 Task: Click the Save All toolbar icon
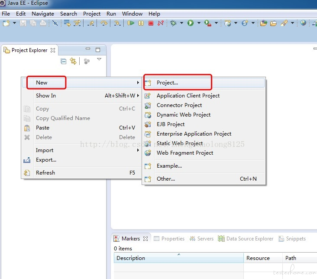click(x=33, y=23)
